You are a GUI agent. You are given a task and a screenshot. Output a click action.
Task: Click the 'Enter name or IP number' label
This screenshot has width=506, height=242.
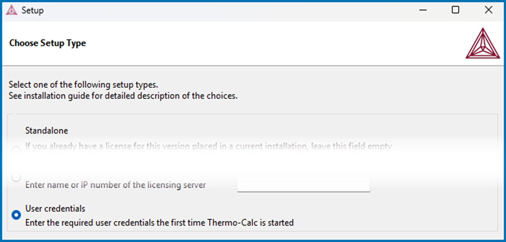click(115, 185)
